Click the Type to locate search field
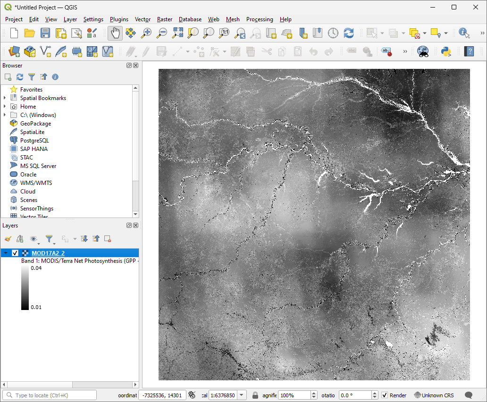This screenshot has width=487, height=402. point(50,395)
